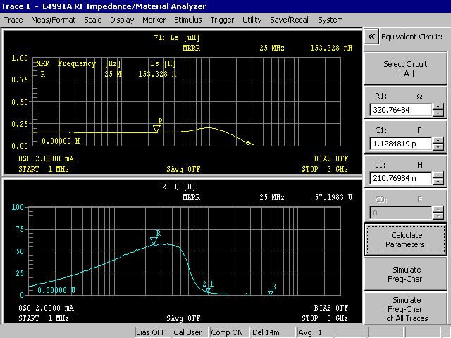This screenshot has height=338, width=451.
Task: Decrease C1 value with down arrow
Action: [x=438, y=147]
